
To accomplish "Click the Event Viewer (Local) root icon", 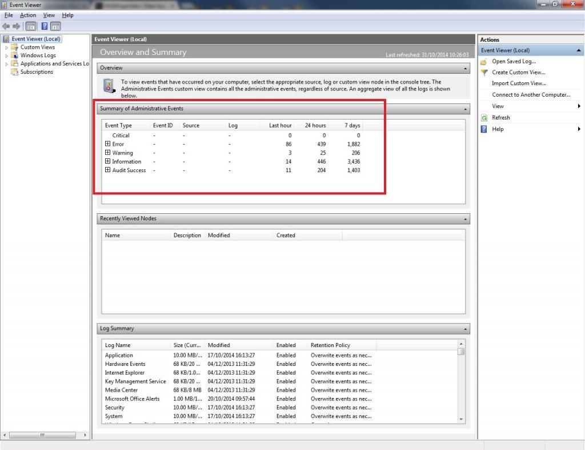I will (6, 39).
